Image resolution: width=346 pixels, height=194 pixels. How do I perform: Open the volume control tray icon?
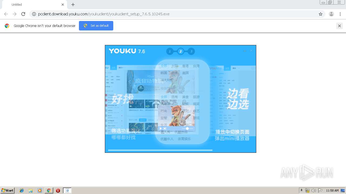314,190
